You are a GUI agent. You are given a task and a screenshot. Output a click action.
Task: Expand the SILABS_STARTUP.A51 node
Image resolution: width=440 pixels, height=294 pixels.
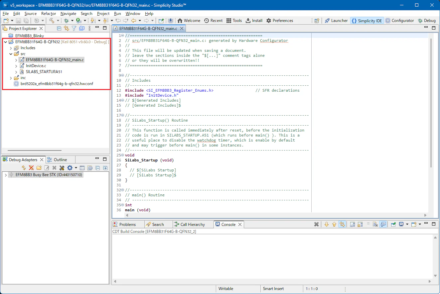[16, 72]
